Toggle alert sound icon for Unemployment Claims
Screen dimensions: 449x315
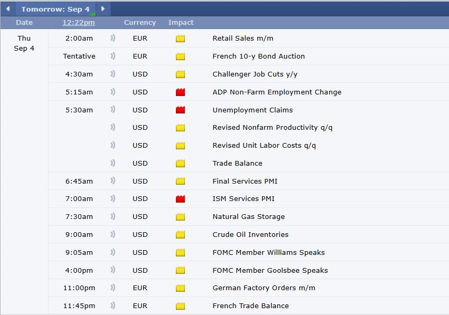(113, 110)
